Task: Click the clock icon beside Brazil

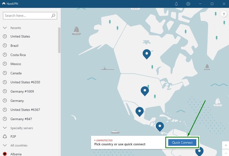Action: [5, 45]
